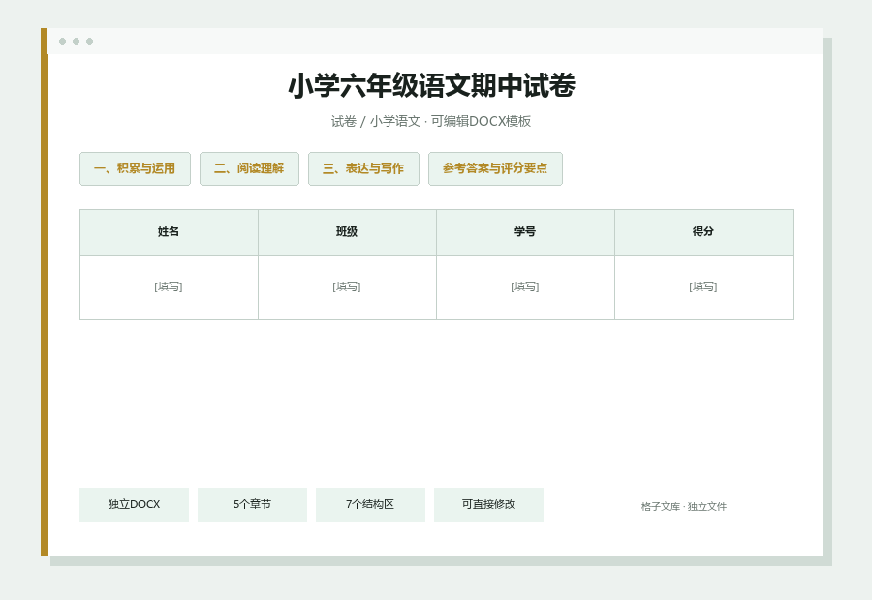Fill in the [填写] cell under 得分

click(x=703, y=287)
